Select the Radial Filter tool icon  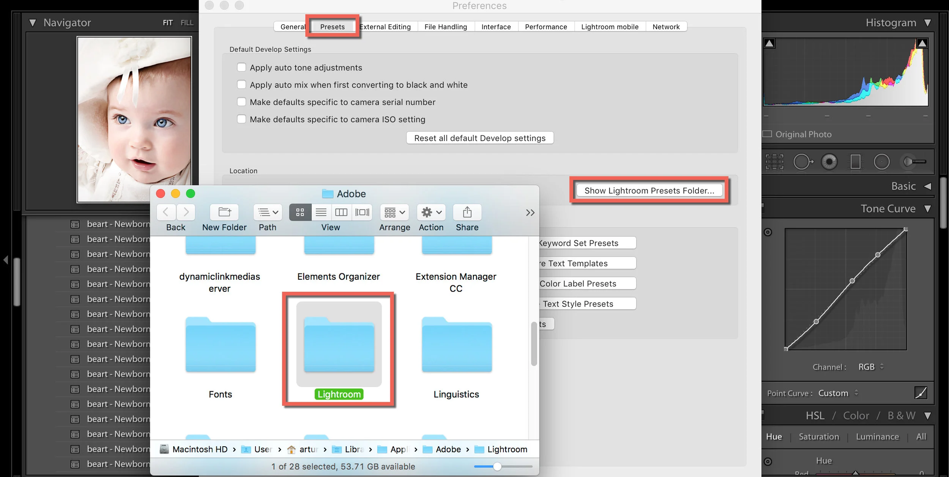point(881,162)
